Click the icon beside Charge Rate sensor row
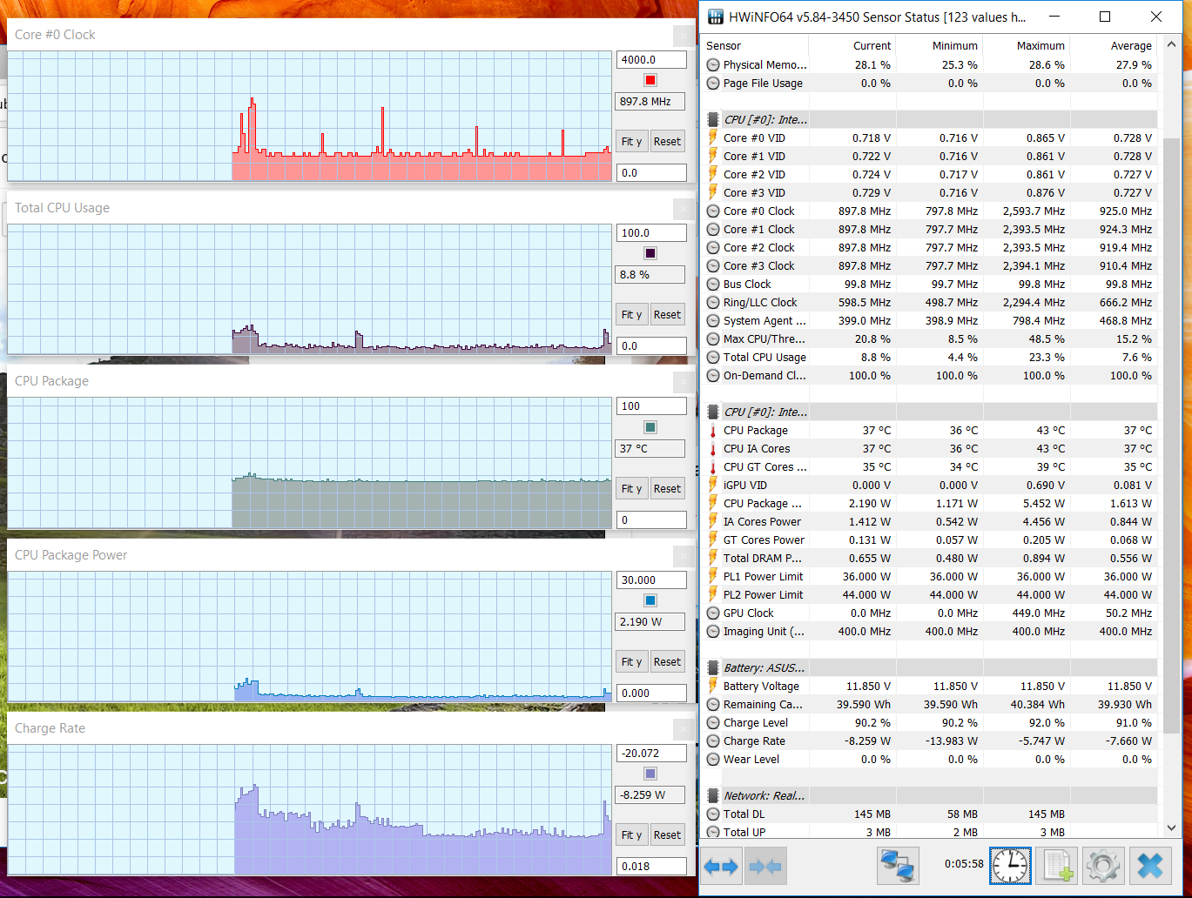Screen dimensions: 1192x898 pyautogui.click(x=713, y=741)
